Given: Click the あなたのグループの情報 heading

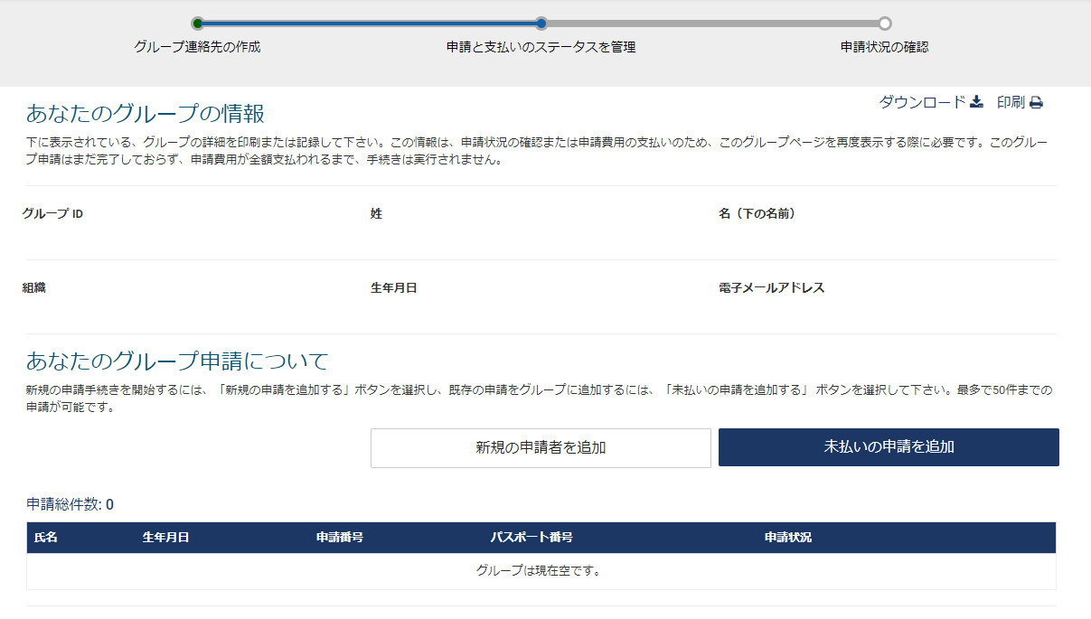Looking at the screenshot, I should (146, 114).
